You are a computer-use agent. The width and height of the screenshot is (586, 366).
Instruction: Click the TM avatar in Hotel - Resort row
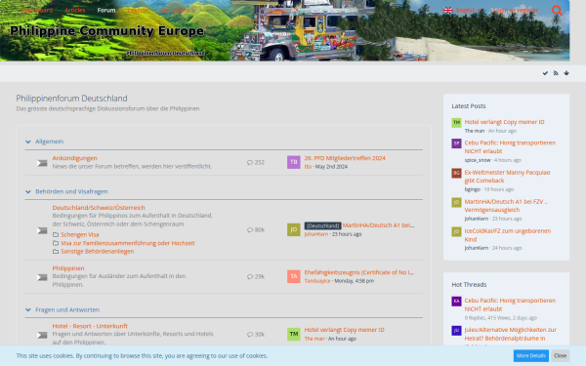[x=294, y=334]
